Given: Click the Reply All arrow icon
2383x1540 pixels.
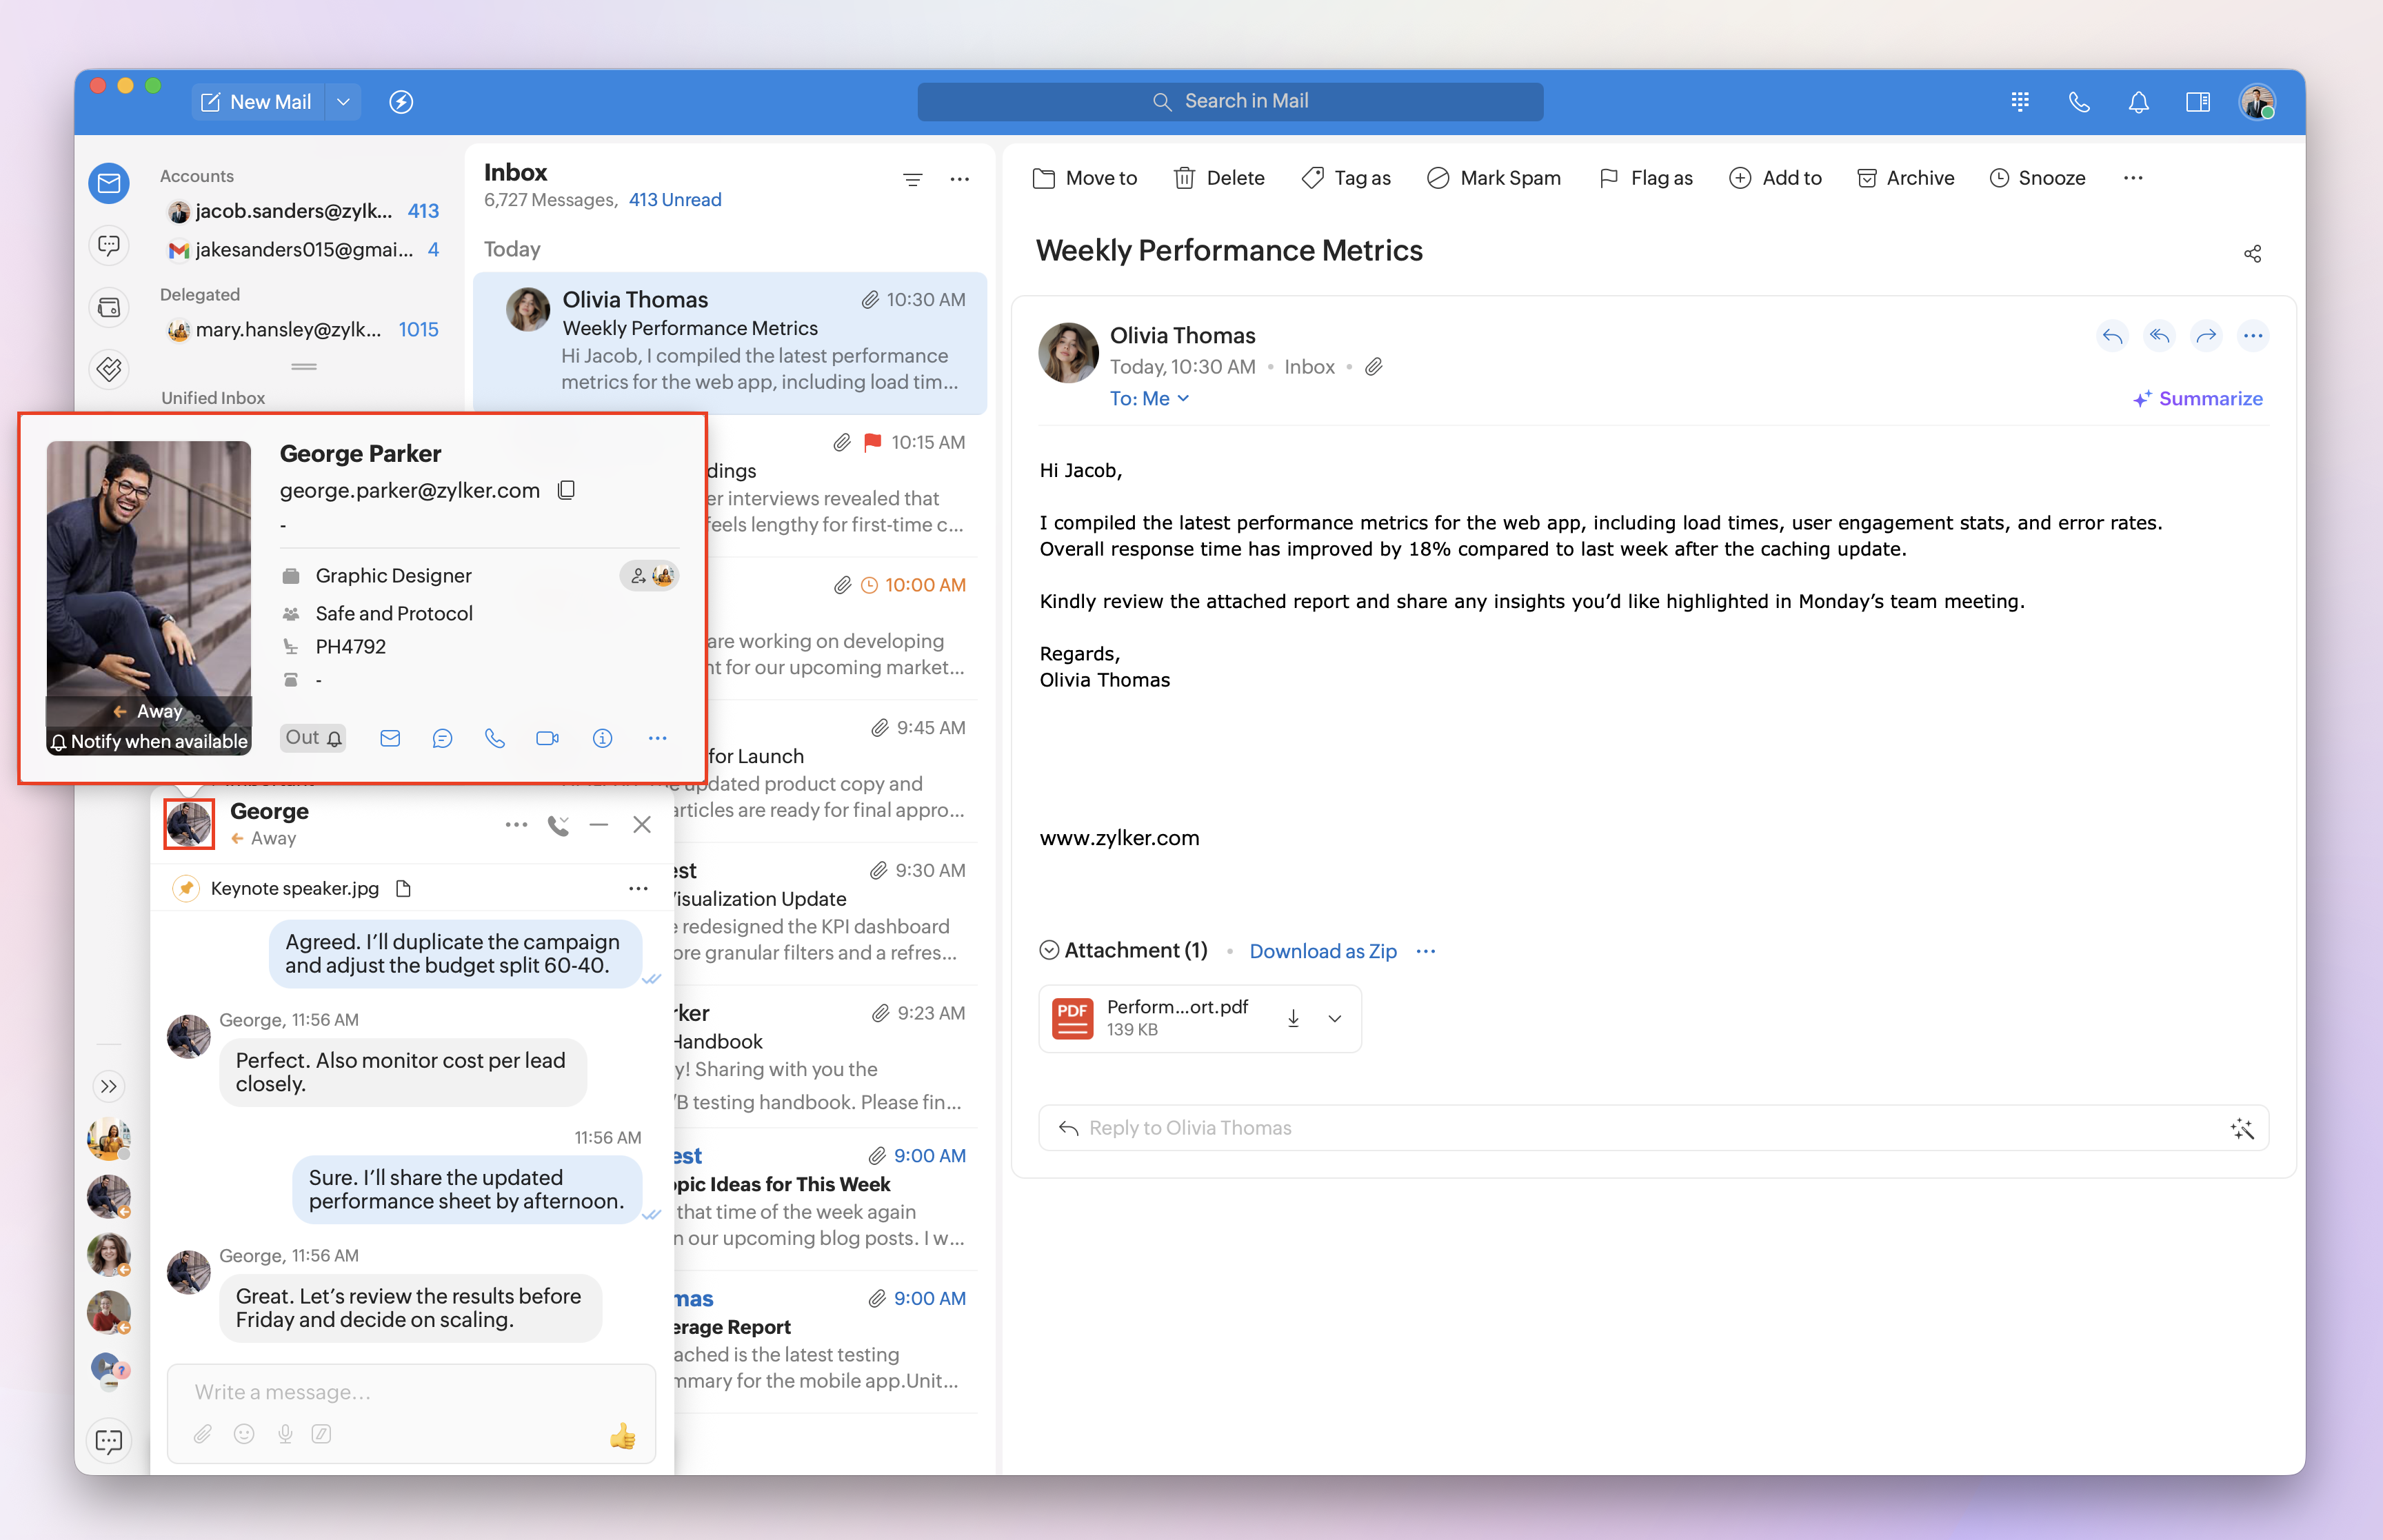Looking at the screenshot, I should click(2159, 336).
